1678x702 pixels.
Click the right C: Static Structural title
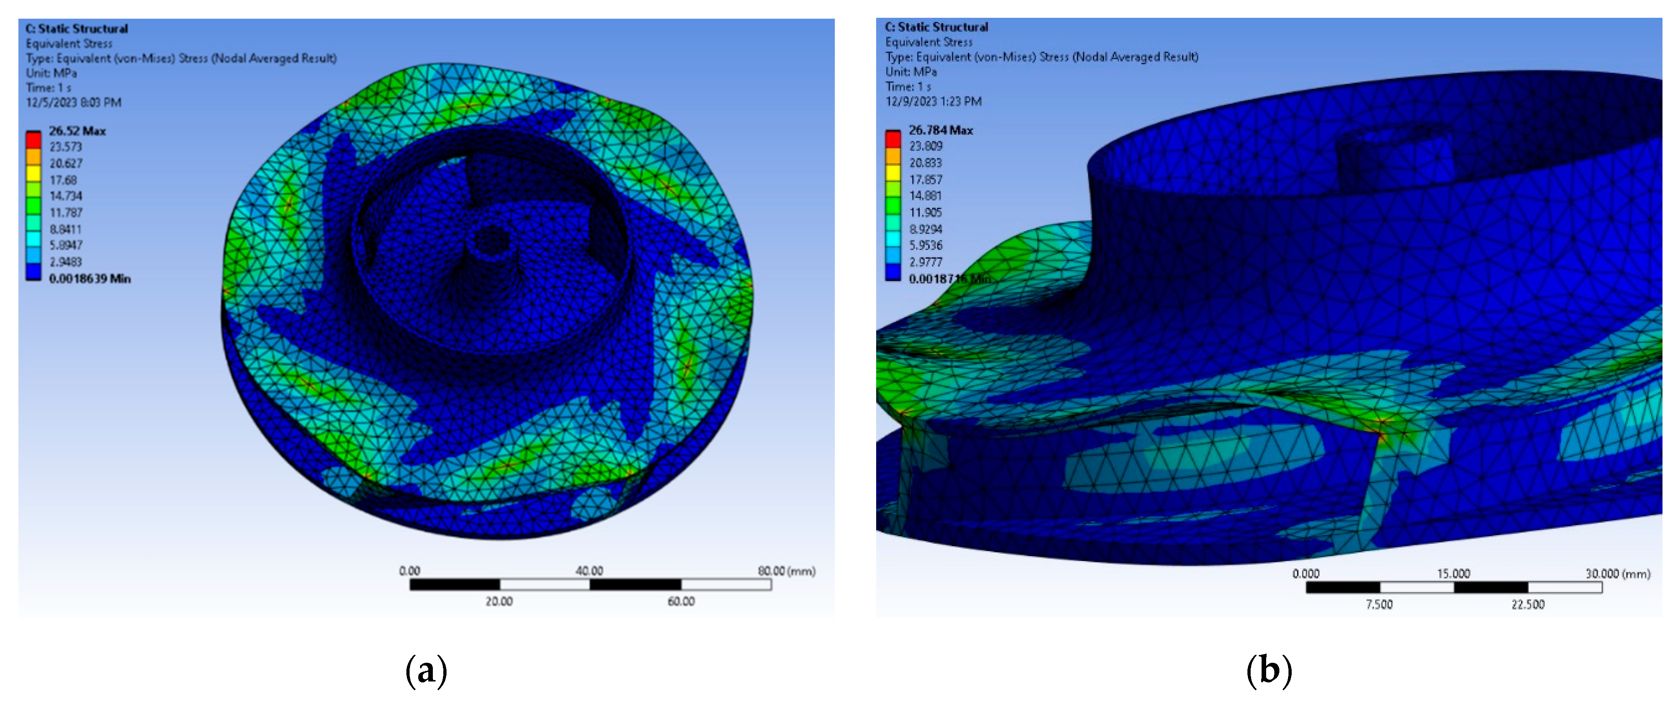tap(936, 27)
